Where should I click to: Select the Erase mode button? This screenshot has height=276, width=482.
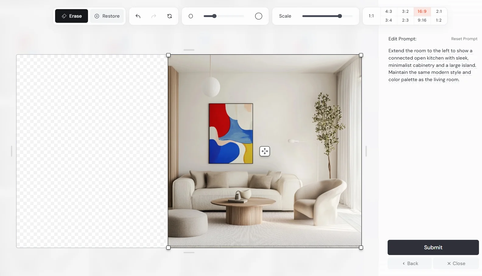pyautogui.click(x=72, y=16)
